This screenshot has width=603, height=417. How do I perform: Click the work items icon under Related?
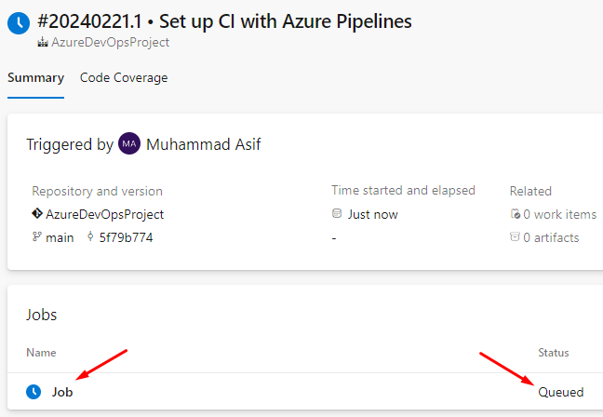(515, 214)
